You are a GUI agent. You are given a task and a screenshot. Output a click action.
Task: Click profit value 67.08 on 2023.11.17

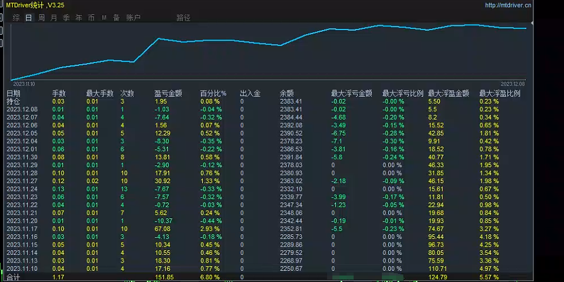(163, 229)
